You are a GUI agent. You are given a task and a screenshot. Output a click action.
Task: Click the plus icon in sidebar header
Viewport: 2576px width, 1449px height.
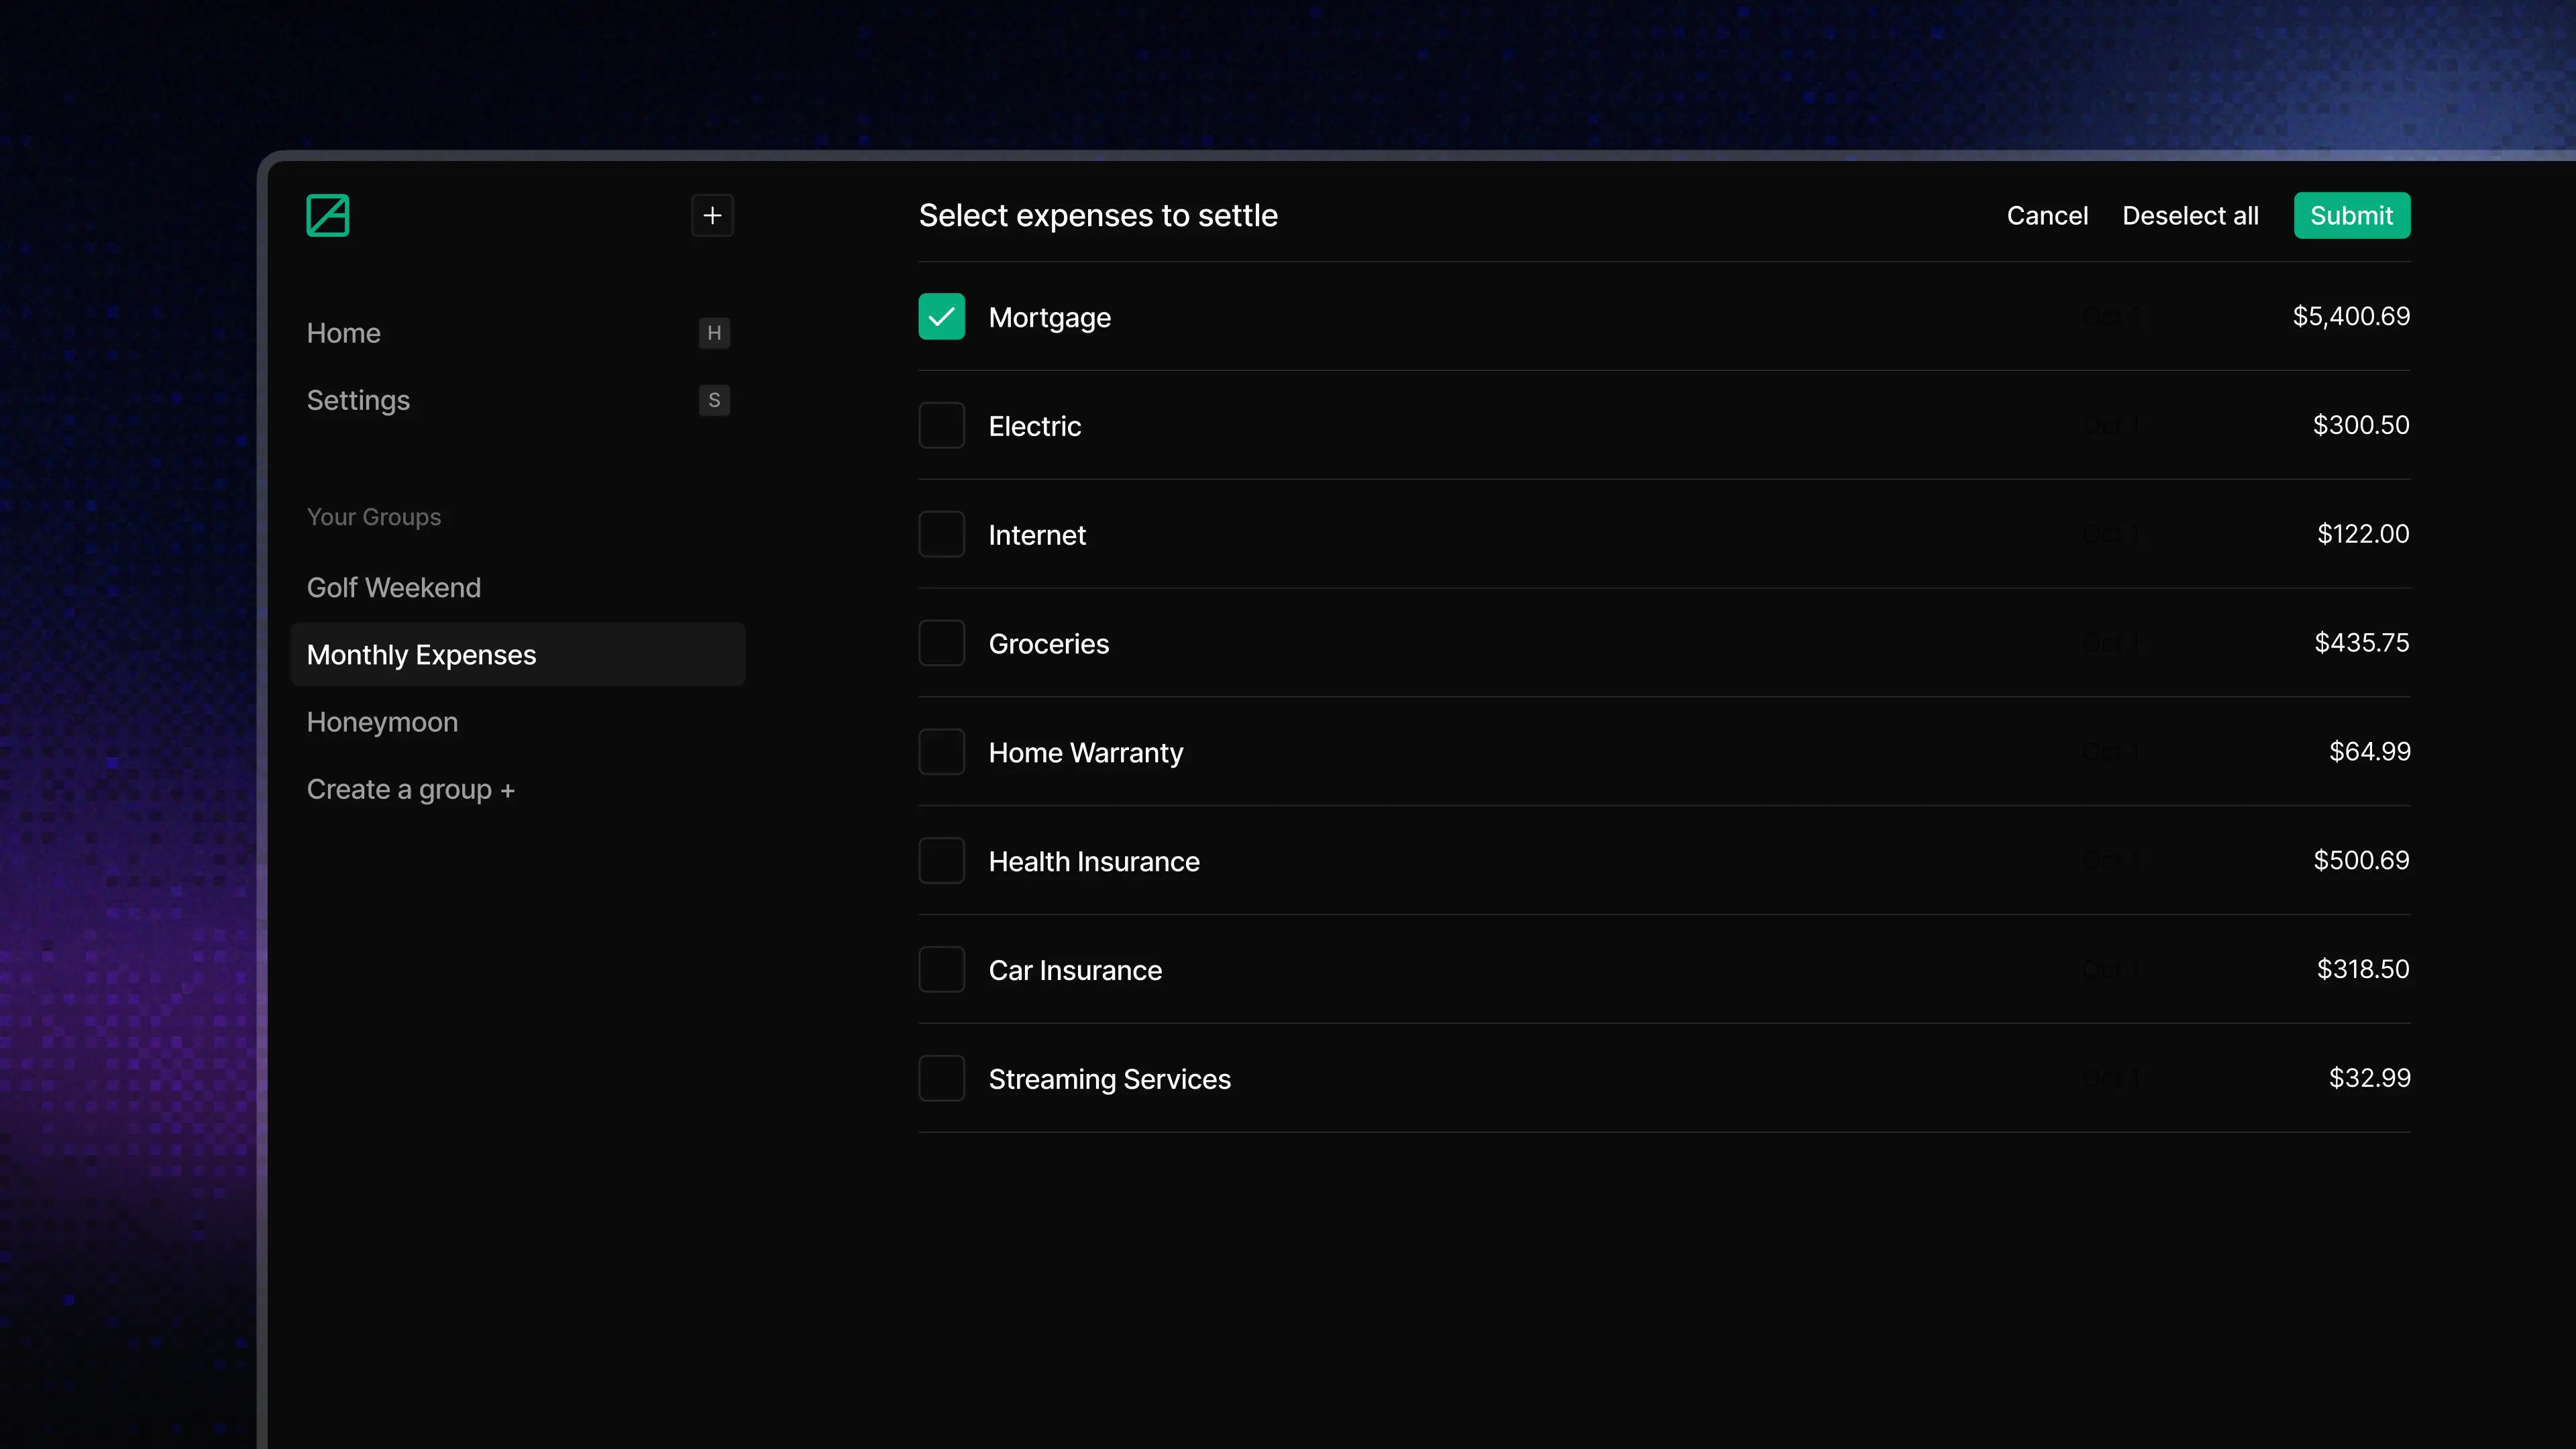pyautogui.click(x=712, y=215)
